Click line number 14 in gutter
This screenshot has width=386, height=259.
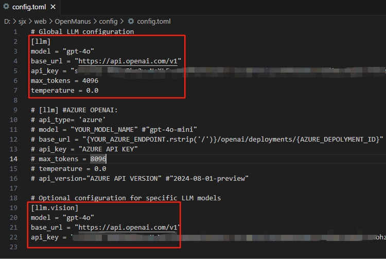pos(13,159)
